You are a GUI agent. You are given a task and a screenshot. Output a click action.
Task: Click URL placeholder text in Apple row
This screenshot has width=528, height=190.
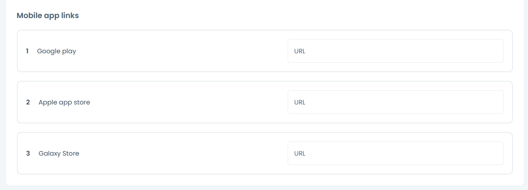click(x=300, y=102)
